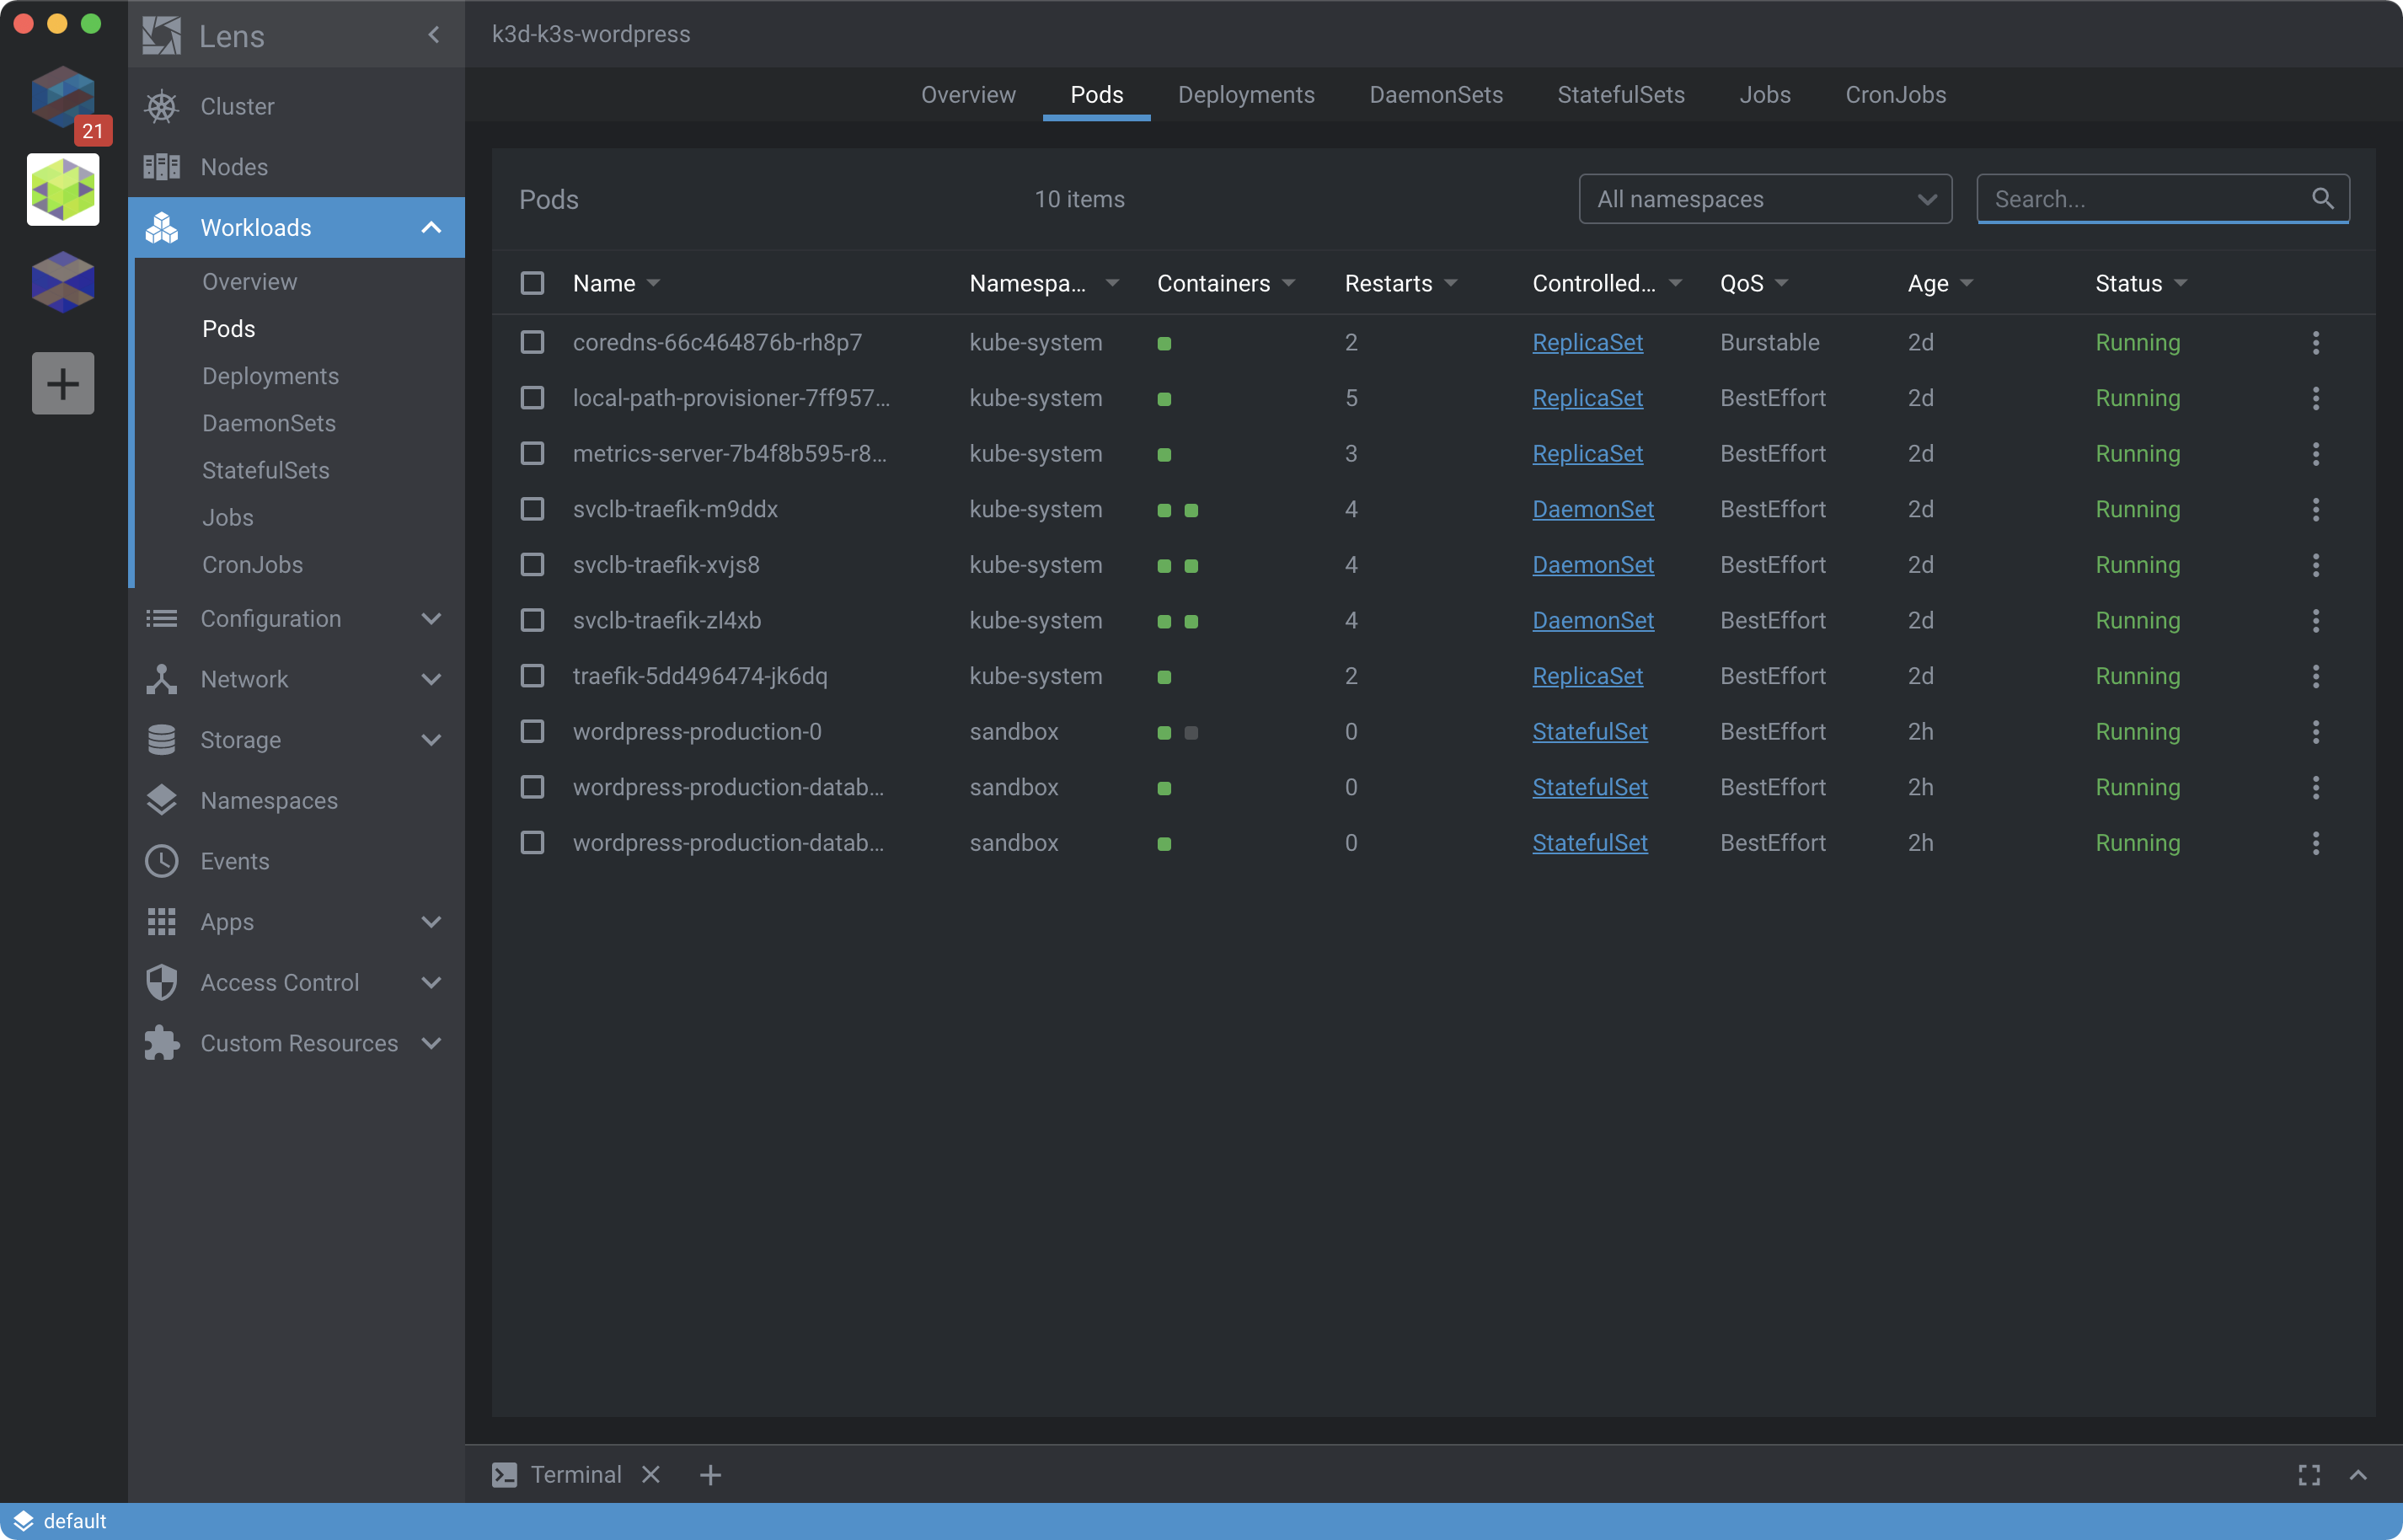Open the Events page
This screenshot has width=2403, height=1540.
tap(296, 861)
